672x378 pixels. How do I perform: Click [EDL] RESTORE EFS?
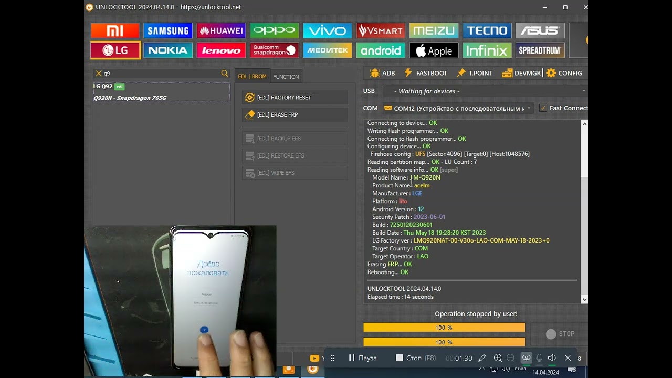295,155
